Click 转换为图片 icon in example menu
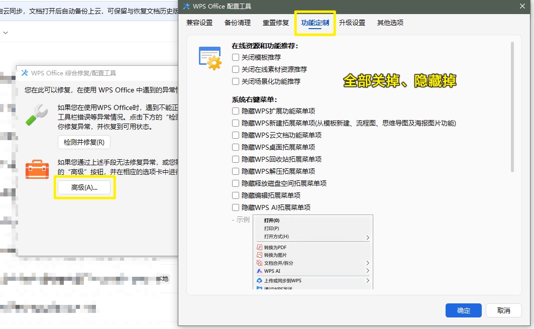534x329 pixels. tap(259, 255)
